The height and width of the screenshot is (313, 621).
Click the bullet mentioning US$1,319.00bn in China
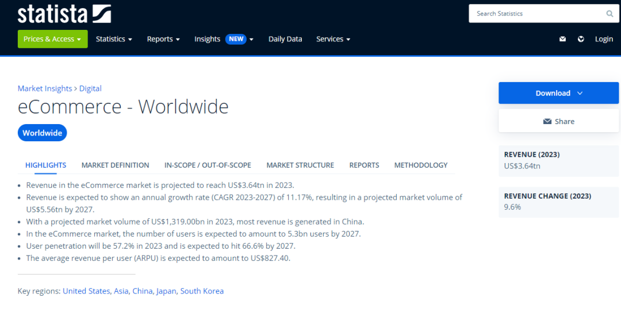[195, 222]
